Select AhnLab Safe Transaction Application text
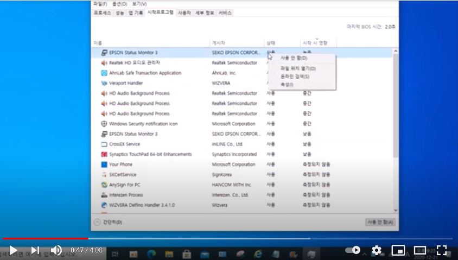 (x=145, y=73)
